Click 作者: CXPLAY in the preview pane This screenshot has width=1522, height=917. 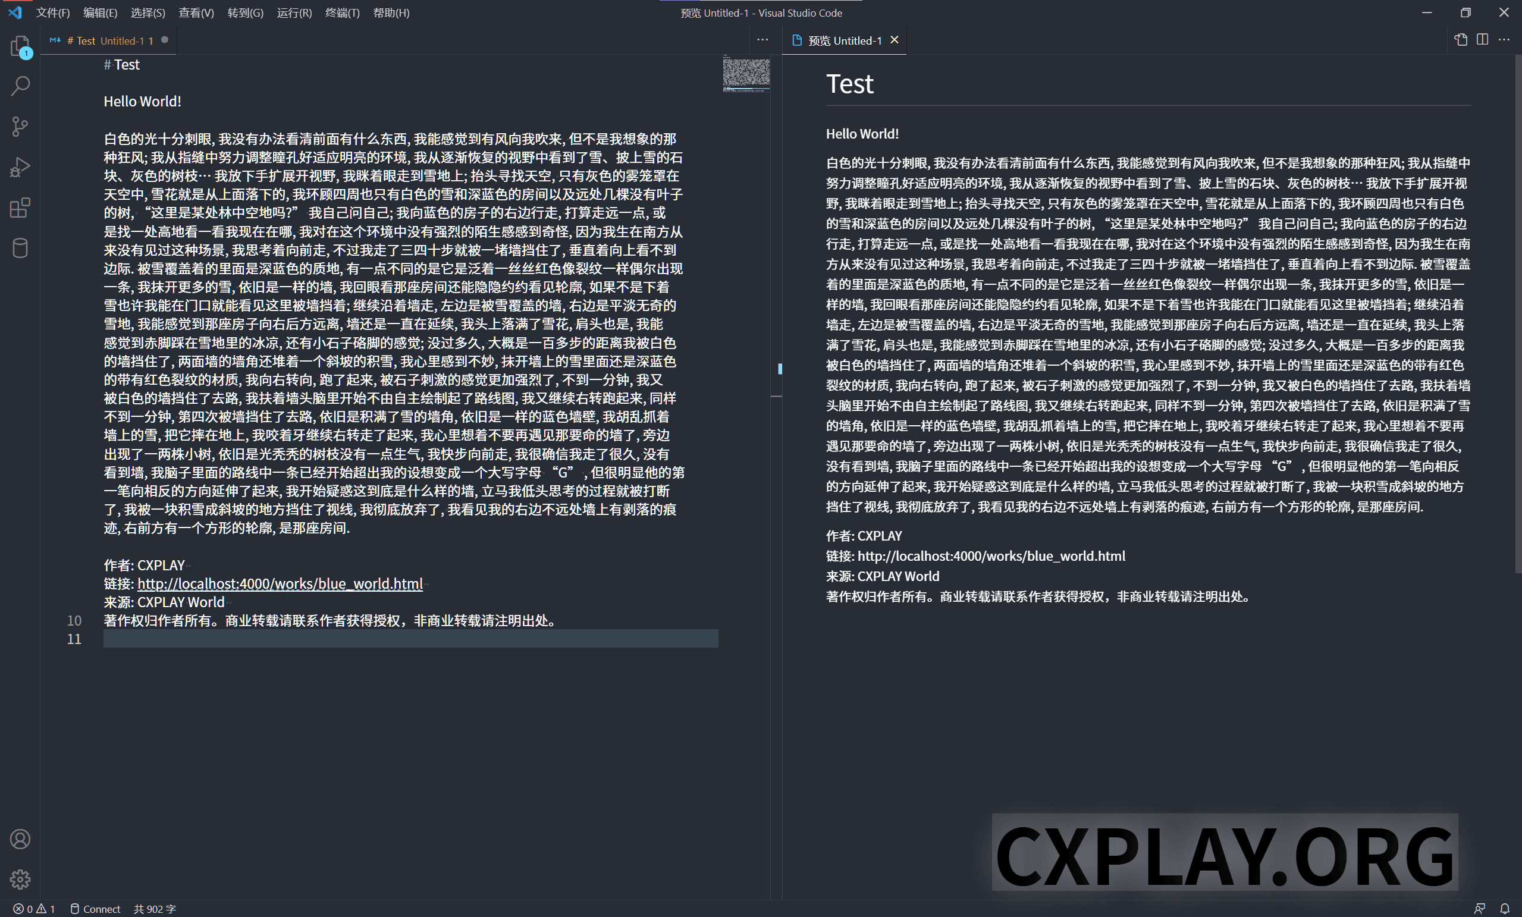click(x=864, y=535)
